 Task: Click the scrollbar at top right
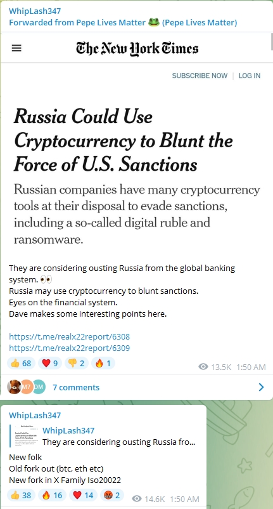pyautogui.click(x=271, y=41)
